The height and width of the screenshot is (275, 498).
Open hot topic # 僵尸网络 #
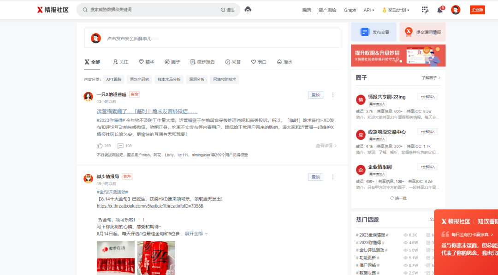click(x=368, y=265)
